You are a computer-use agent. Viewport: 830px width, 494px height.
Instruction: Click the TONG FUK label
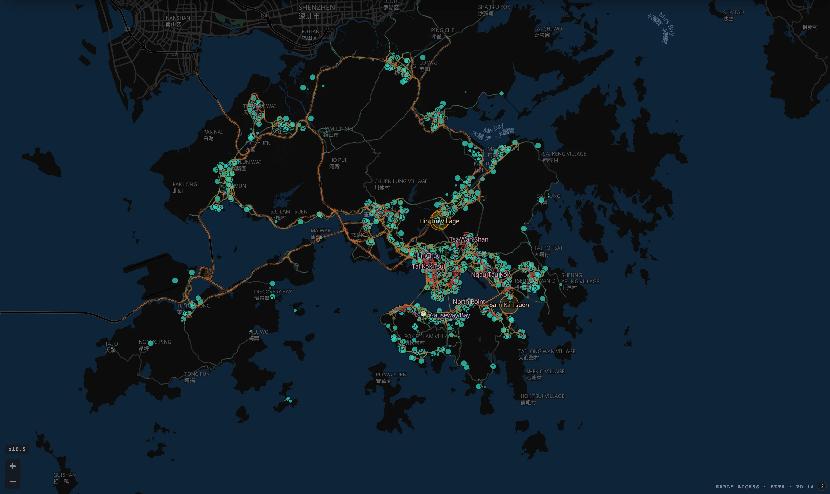click(x=197, y=377)
